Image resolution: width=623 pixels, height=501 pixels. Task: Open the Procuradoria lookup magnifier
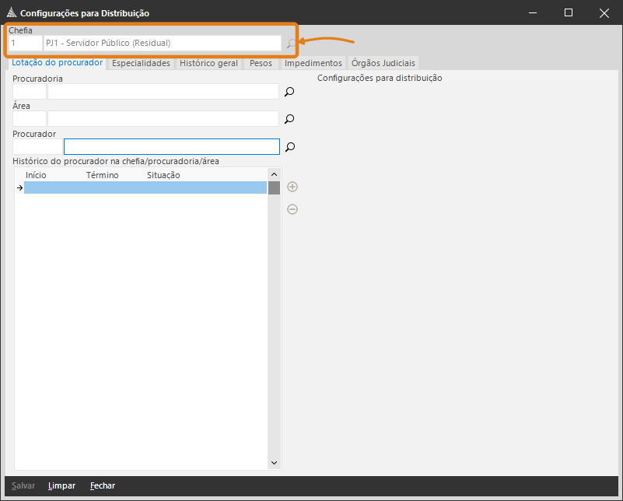(x=289, y=92)
